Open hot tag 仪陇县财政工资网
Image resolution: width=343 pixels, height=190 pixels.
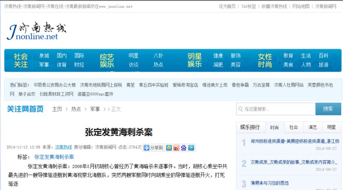[x=57, y=94]
